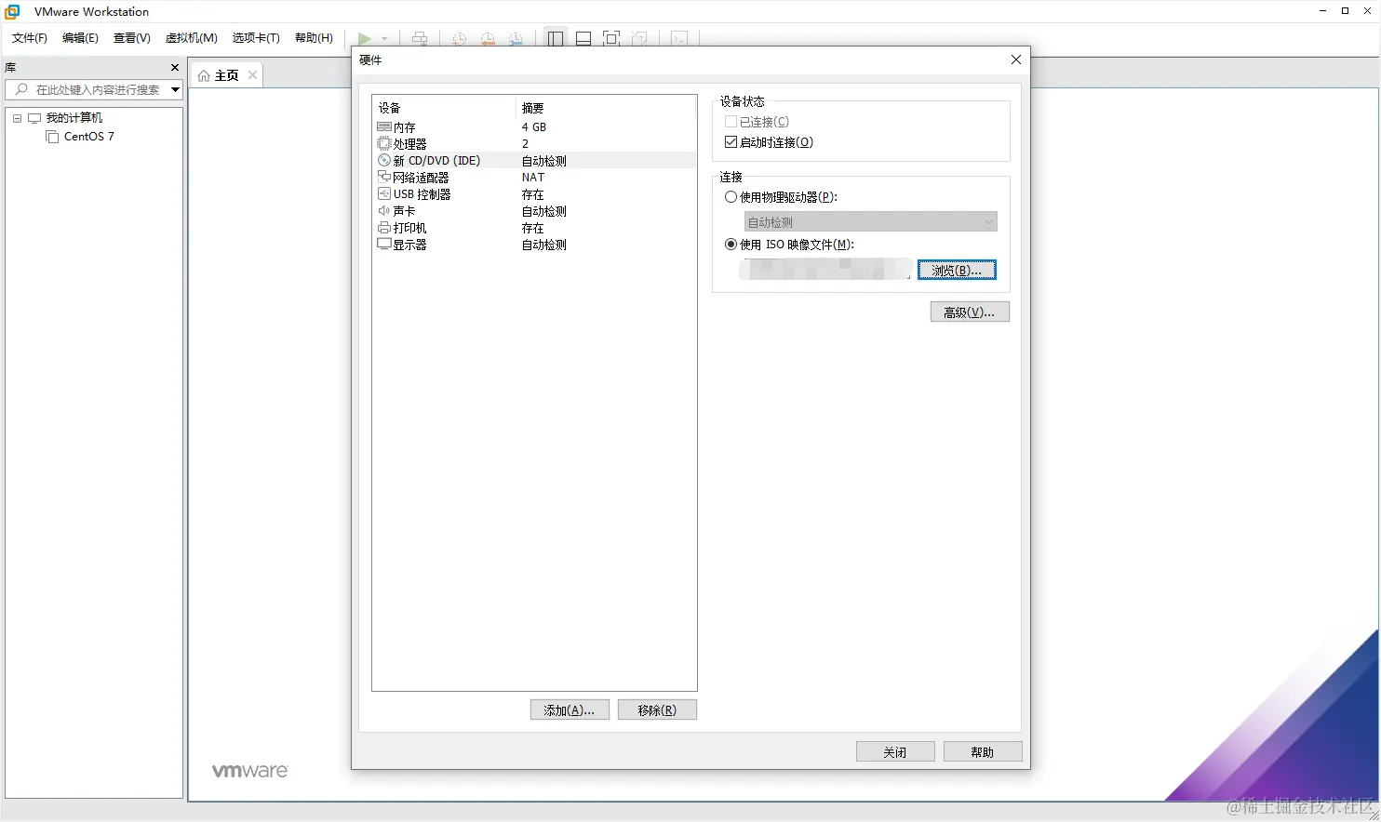
Task: Click the 4 GB memory summary value
Action: click(534, 126)
